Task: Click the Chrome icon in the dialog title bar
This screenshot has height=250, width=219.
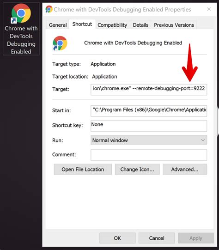Action: coord(49,9)
